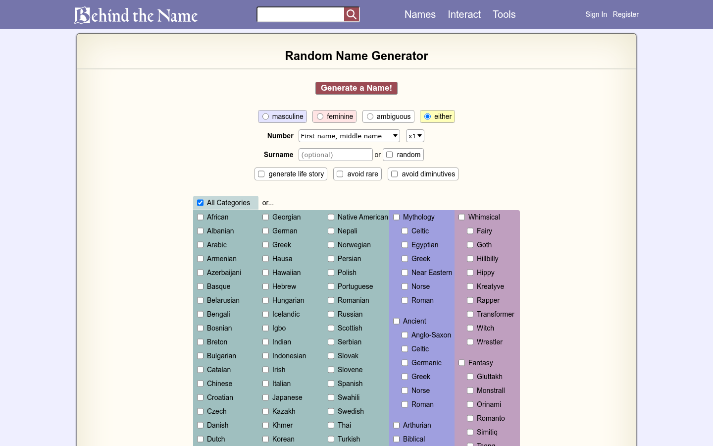Select the ambiguous radio button
Viewport: 713px width, 446px height.
pyautogui.click(x=370, y=116)
